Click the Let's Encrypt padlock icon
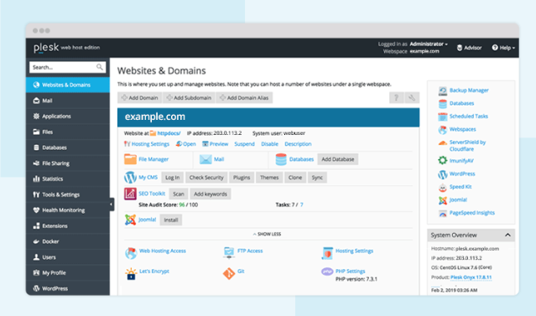This screenshot has height=316, width=536. (x=131, y=273)
